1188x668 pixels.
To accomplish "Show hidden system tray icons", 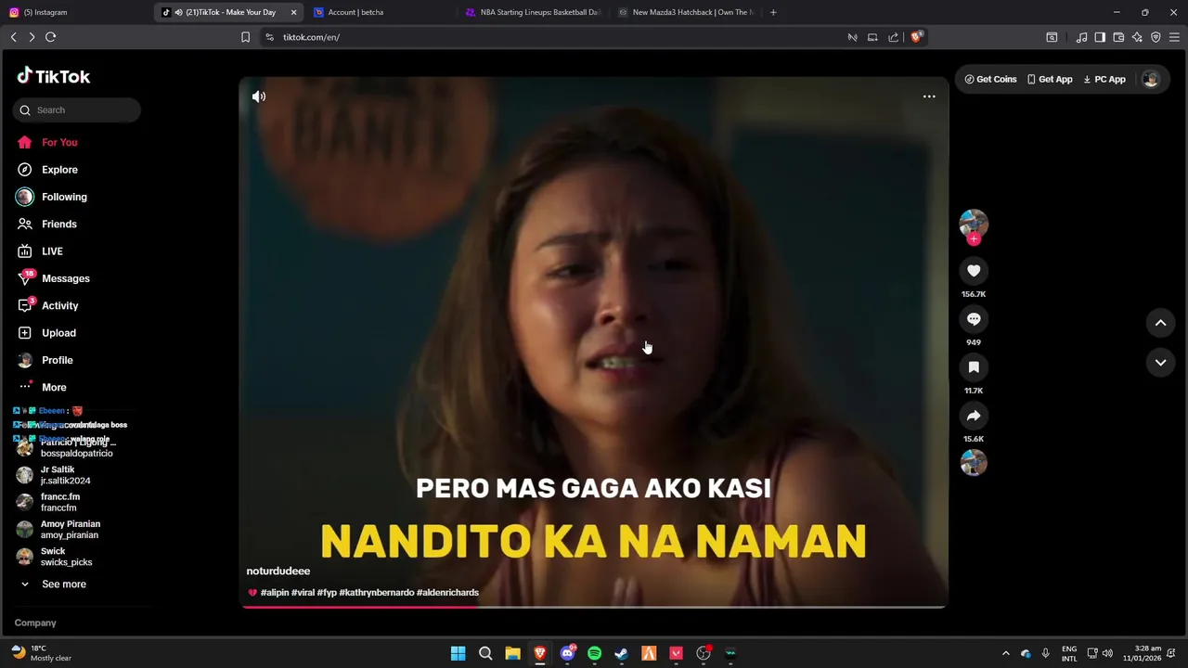I will pyautogui.click(x=1005, y=653).
